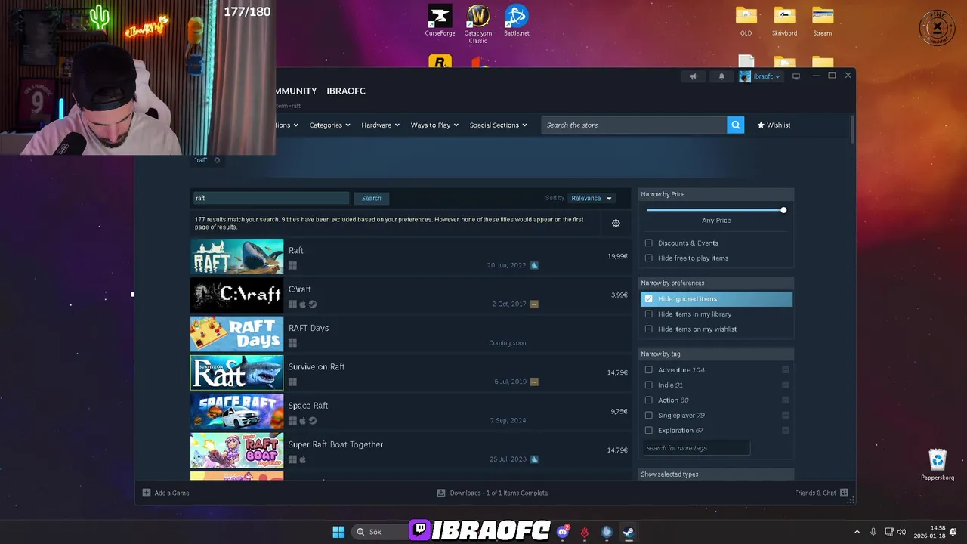Check Hide items on my wishlist

648,329
